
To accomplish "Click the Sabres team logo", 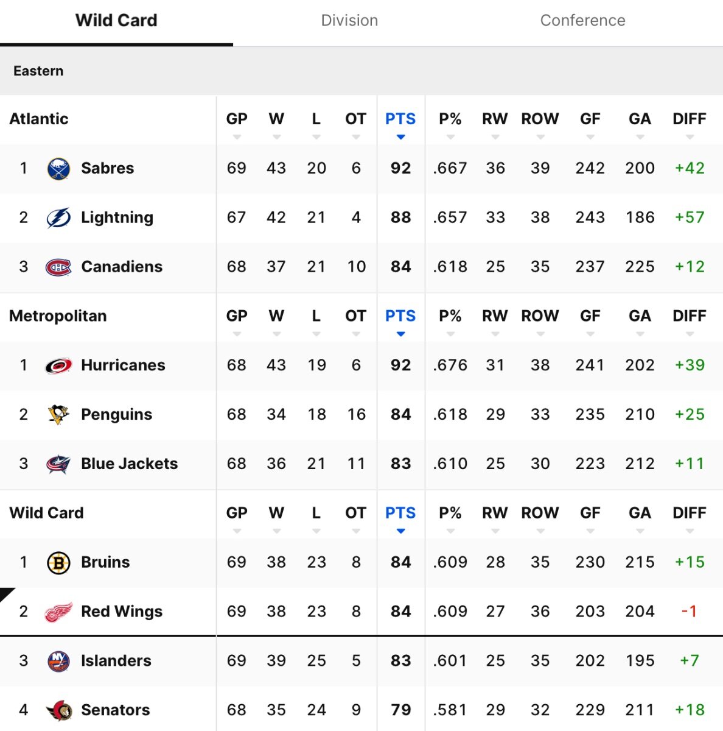I will coord(58,168).
